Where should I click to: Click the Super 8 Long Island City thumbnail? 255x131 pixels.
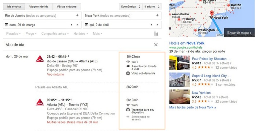point(180,80)
